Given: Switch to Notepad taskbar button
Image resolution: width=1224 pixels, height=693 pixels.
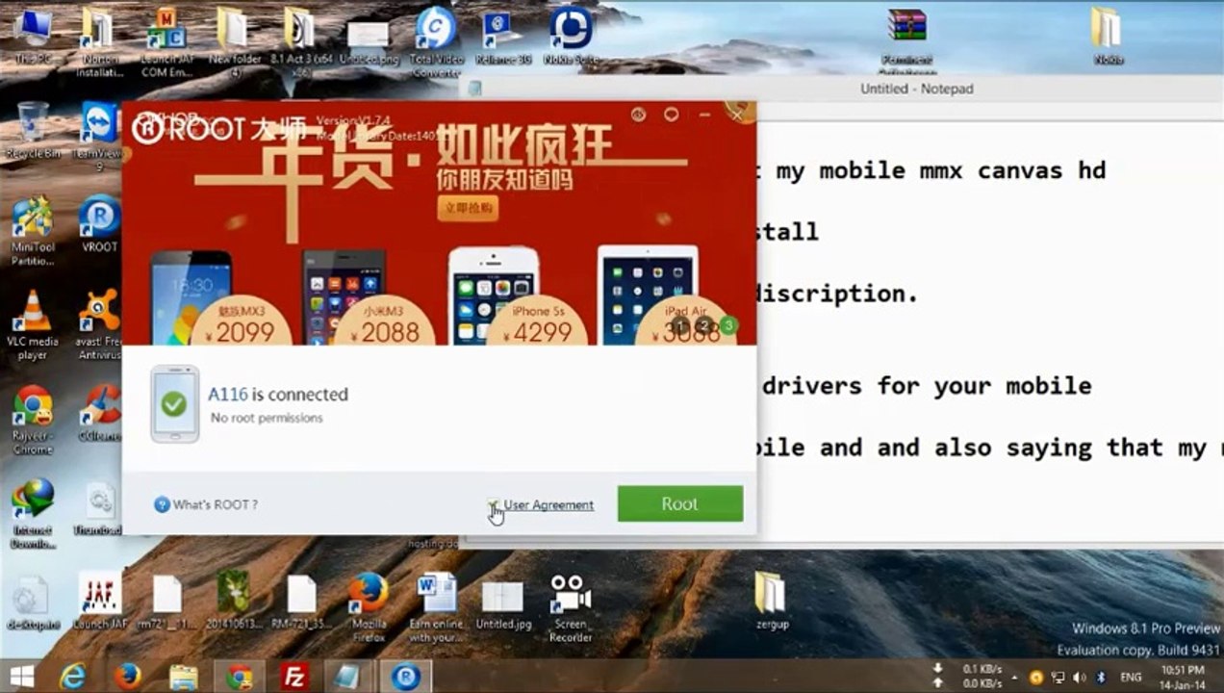Looking at the screenshot, I should click(x=350, y=677).
